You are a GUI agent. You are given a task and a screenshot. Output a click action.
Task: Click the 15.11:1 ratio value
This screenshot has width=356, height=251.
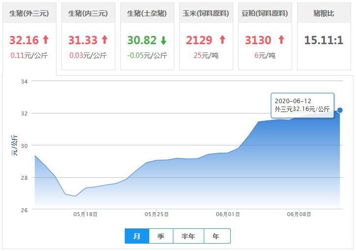click(324, 40)
